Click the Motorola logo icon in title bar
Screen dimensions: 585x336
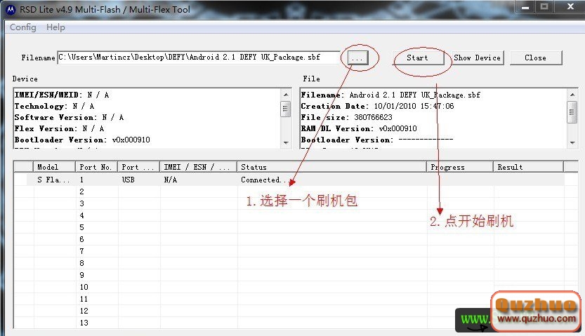tap(11, 9)
